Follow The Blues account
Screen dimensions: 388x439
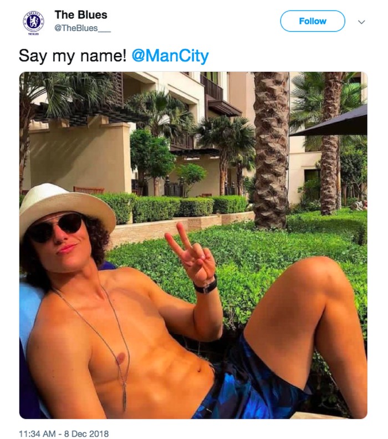click(x=312, y=21)
